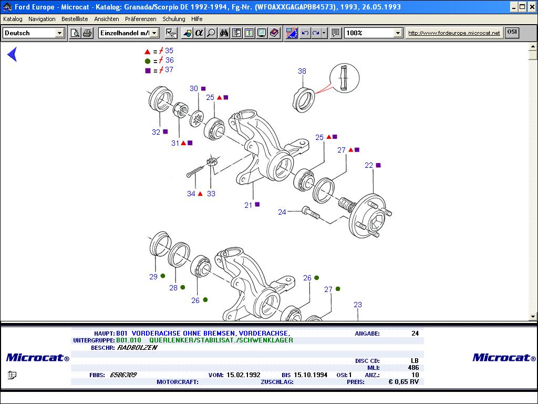Go back using the blue arrow
Viewport: 538px width, 404px height.
click(12, 54)
